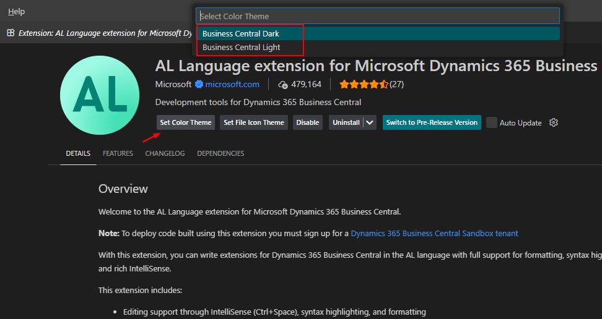
Task: Click Set File Icon Theme button
Action: (253, 122)
